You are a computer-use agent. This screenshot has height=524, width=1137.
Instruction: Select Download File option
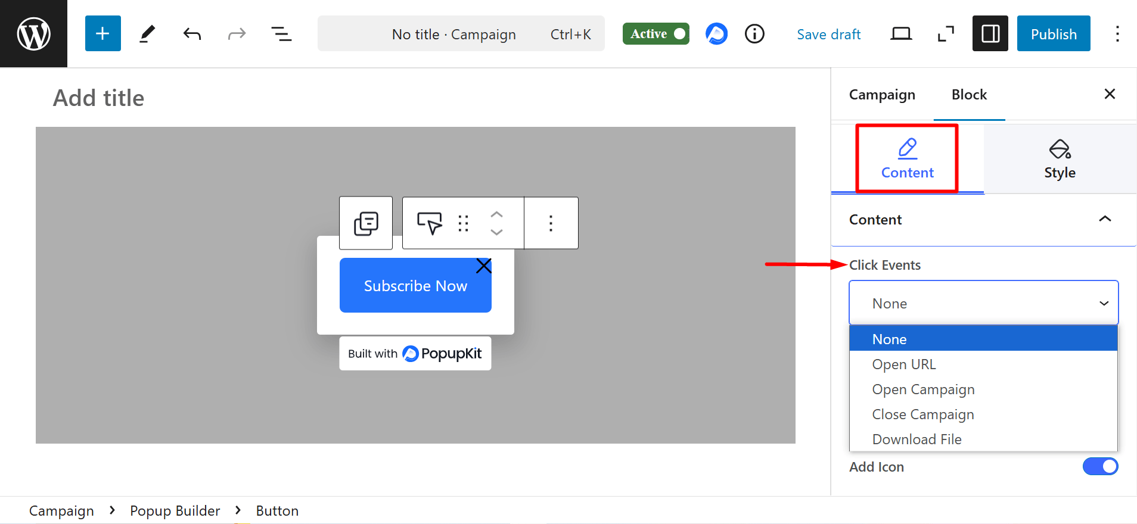[x=917, y=439]
